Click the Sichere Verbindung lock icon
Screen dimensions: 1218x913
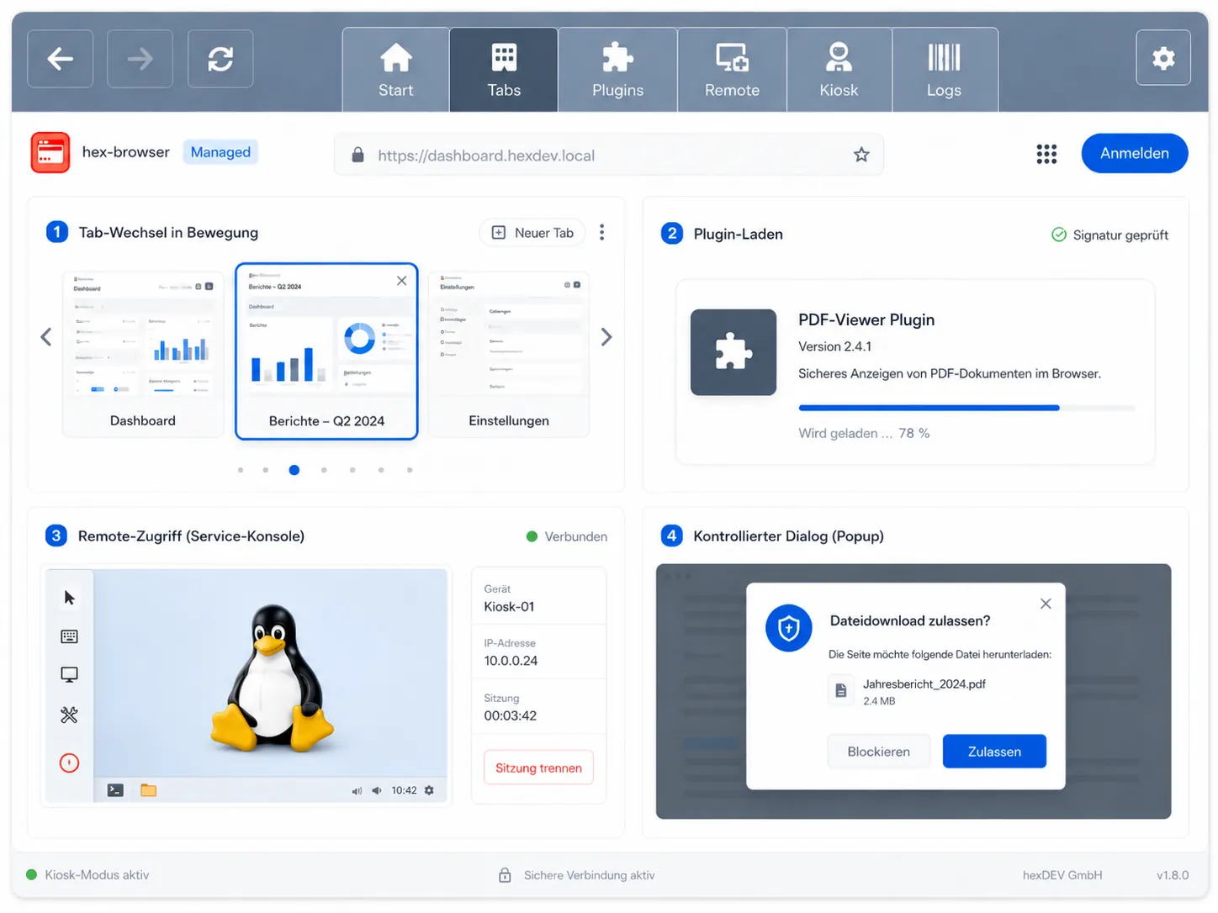505,875
